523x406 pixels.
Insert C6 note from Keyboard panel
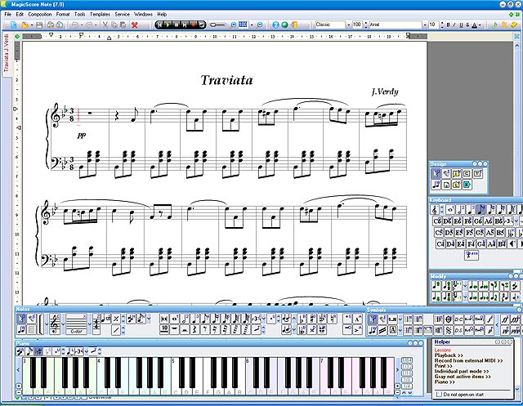437,221
